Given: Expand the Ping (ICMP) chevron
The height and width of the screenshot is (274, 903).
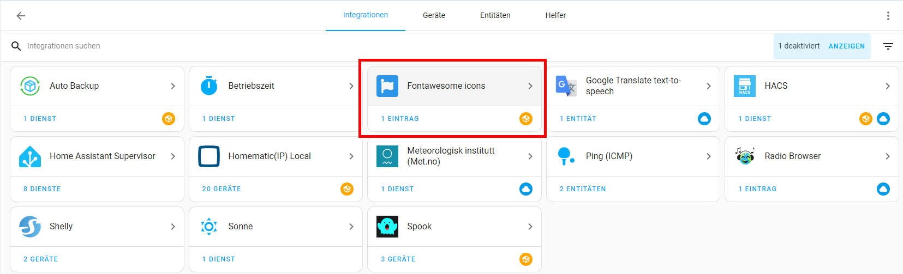Looking at the screenshot, I should click(708, 156).
